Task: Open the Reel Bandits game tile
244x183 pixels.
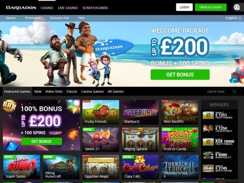Action: click(180, 112)
